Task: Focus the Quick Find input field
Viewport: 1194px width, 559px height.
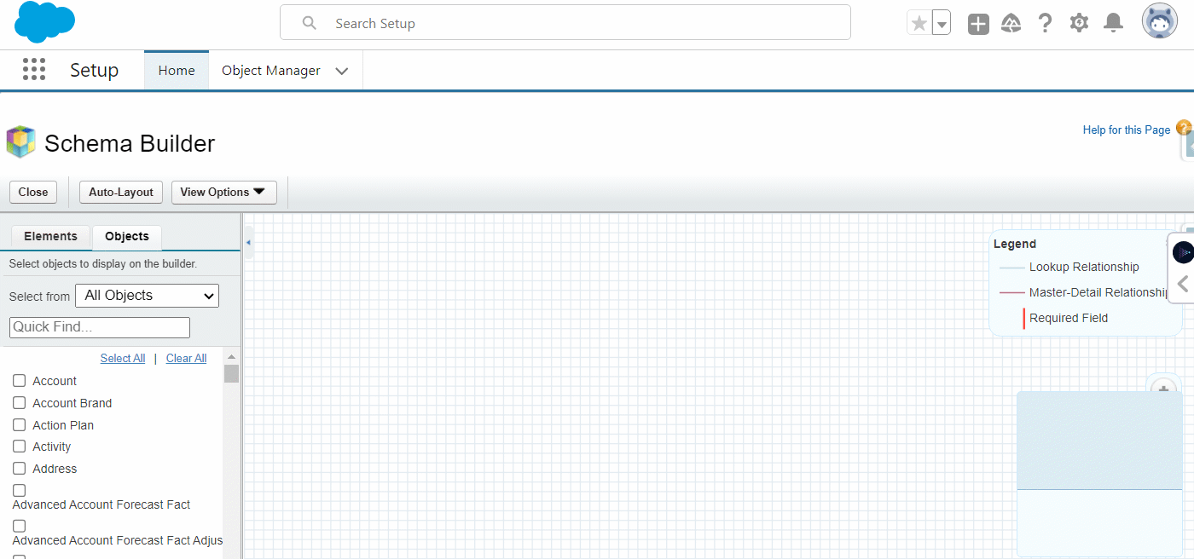Action: point(100,327)
